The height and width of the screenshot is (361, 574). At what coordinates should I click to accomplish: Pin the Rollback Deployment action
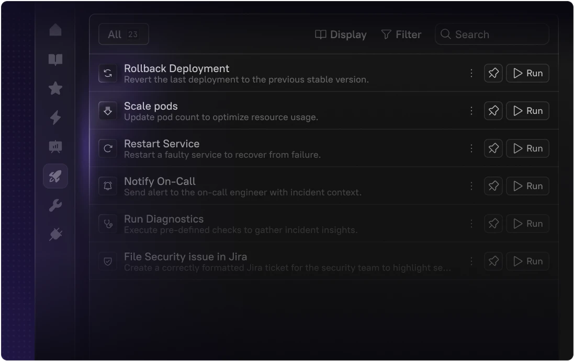pos(493,73)
